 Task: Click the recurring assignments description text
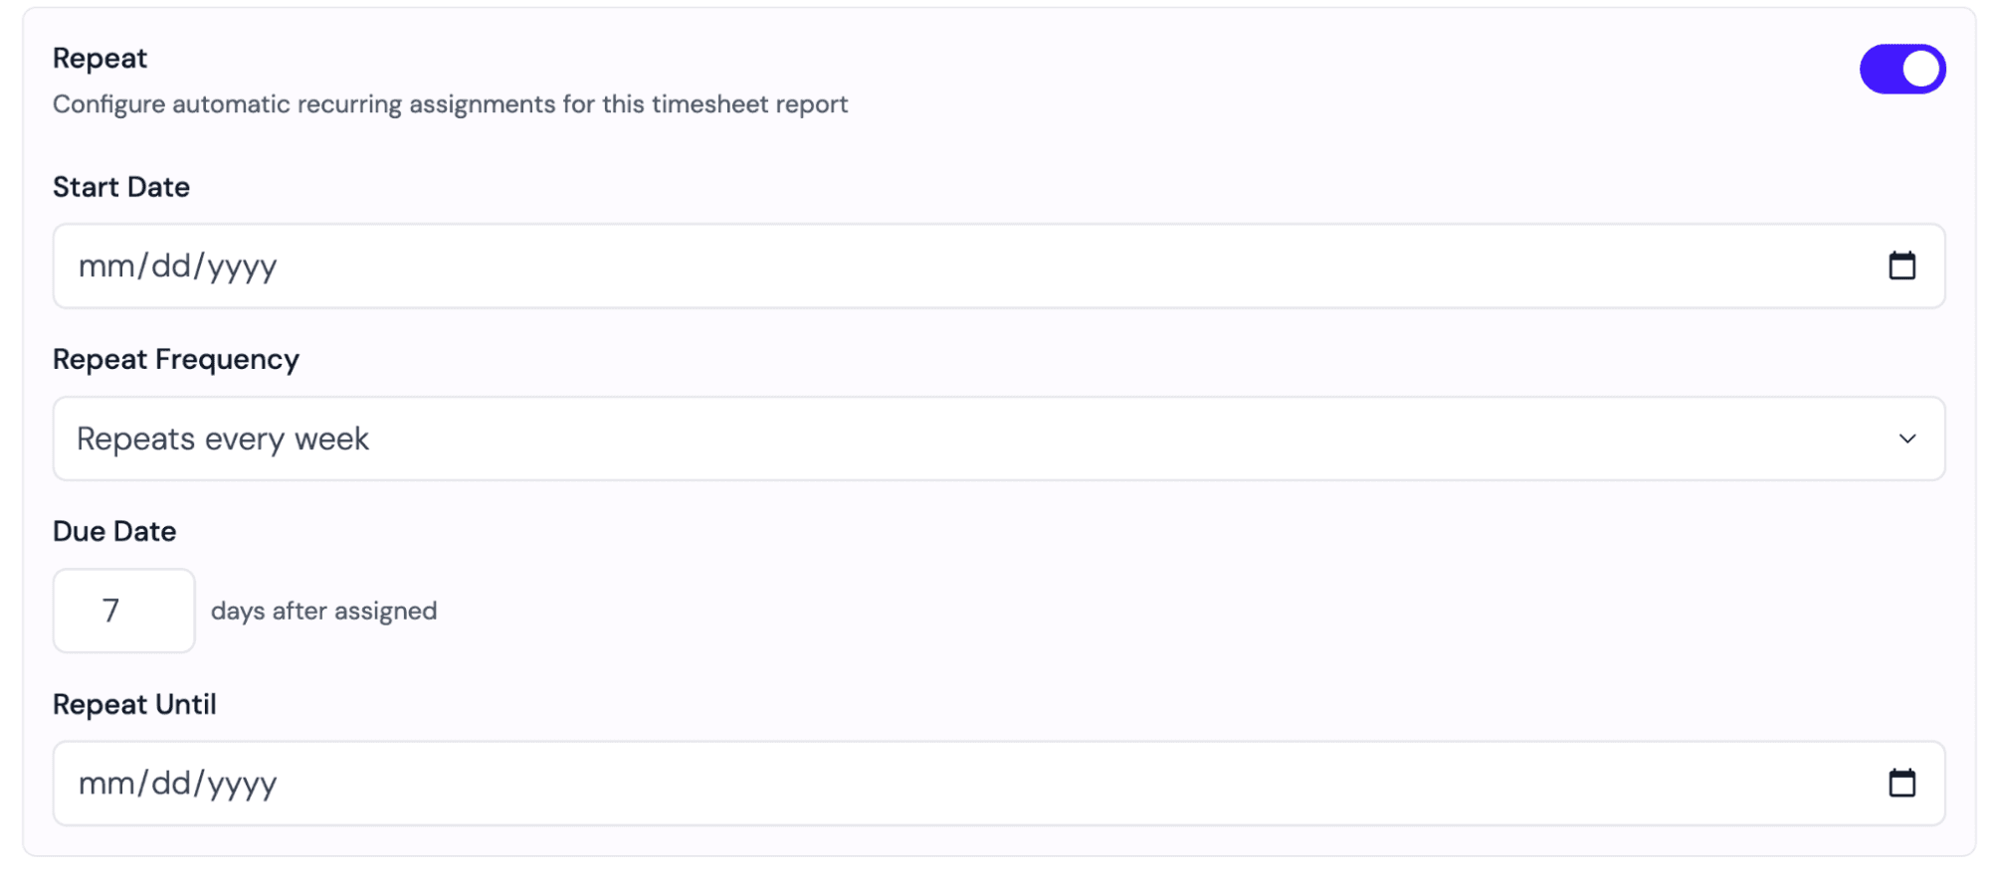click(x=450, y=103)
